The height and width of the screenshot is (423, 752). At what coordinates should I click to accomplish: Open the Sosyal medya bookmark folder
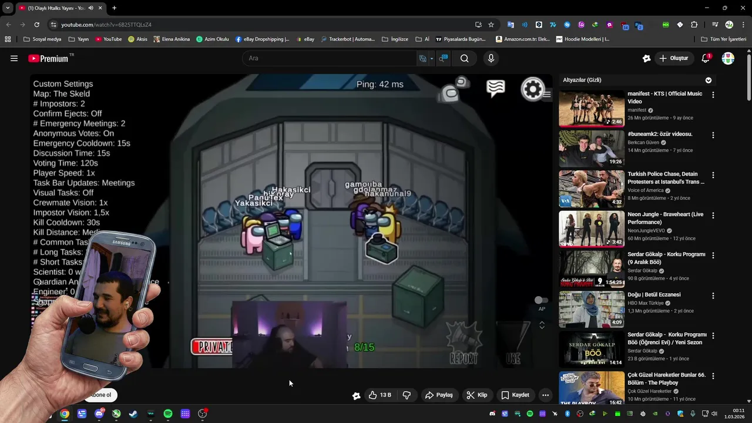pos(42,39)
